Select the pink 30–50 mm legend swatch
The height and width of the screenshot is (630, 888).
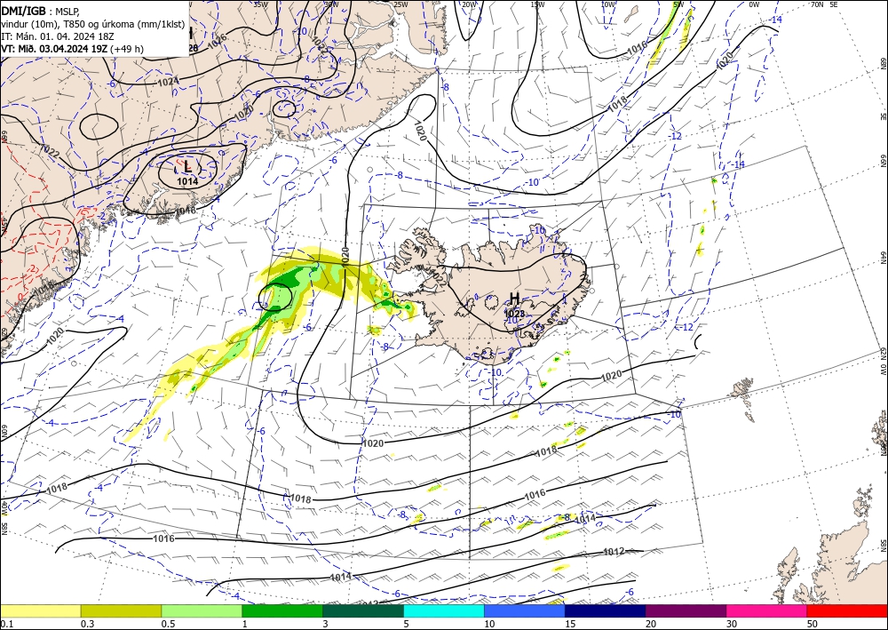point(767,610)
